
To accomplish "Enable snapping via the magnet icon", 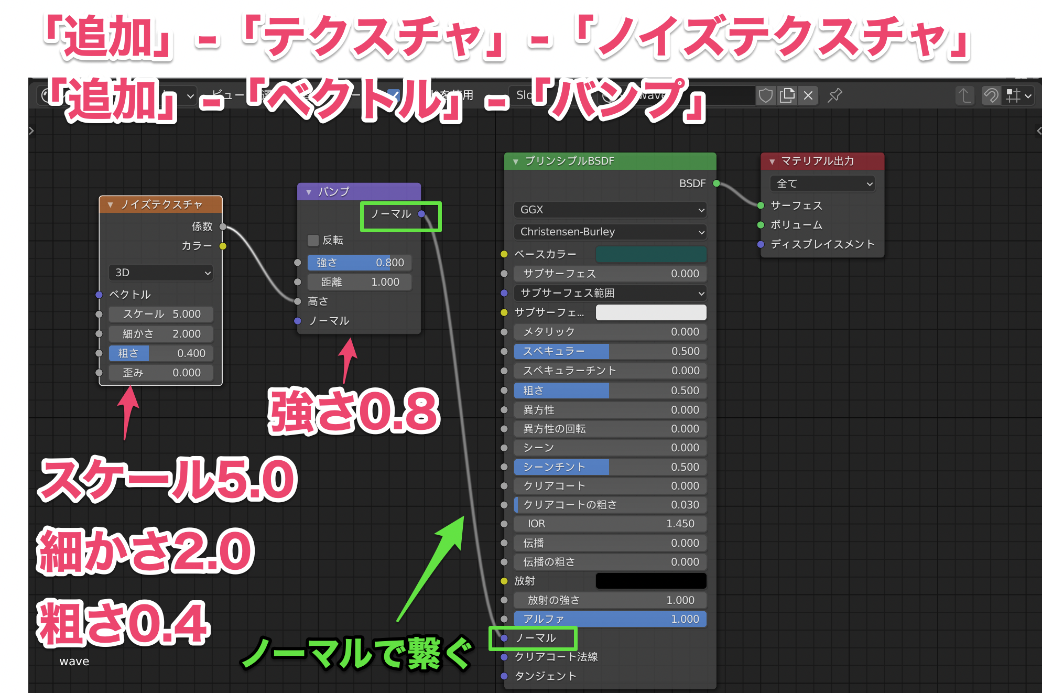I will 991,95.
